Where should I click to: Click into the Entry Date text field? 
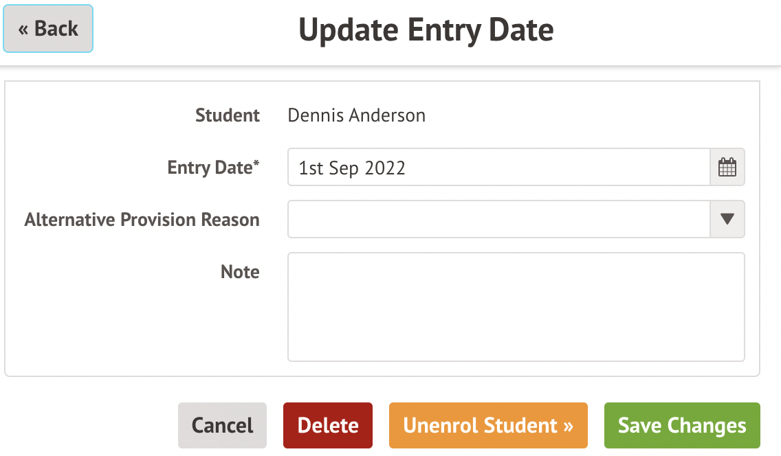coord(498,167)
